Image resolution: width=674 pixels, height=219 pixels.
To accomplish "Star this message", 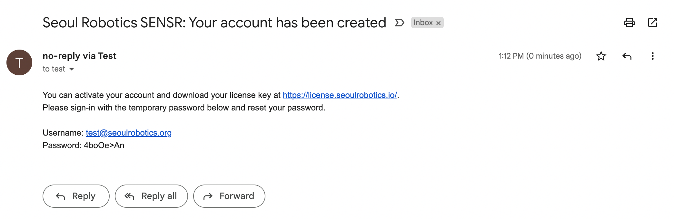I will coord(601,56).
